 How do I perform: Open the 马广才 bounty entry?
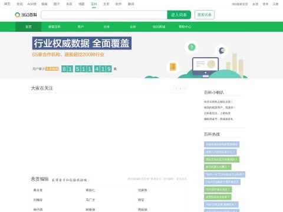[90, 200]
